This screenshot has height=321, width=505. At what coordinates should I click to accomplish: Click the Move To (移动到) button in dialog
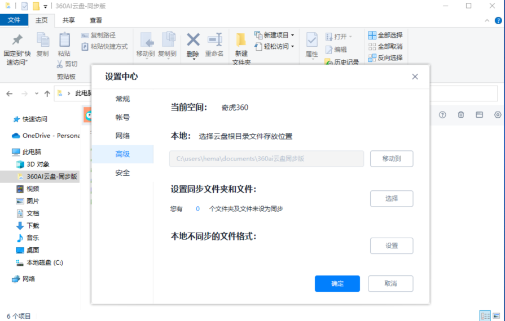(x=392, y=159)
